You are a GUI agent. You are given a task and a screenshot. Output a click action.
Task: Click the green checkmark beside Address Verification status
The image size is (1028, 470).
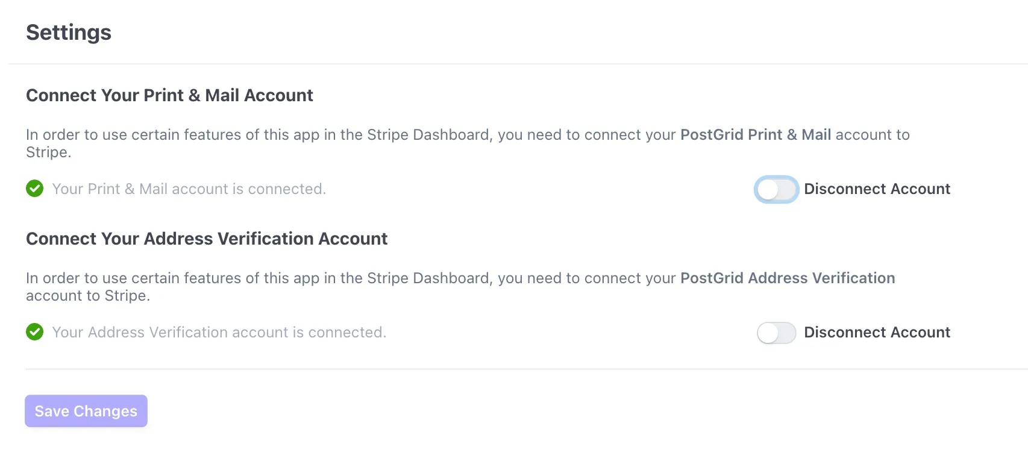(x=34, y=332)
